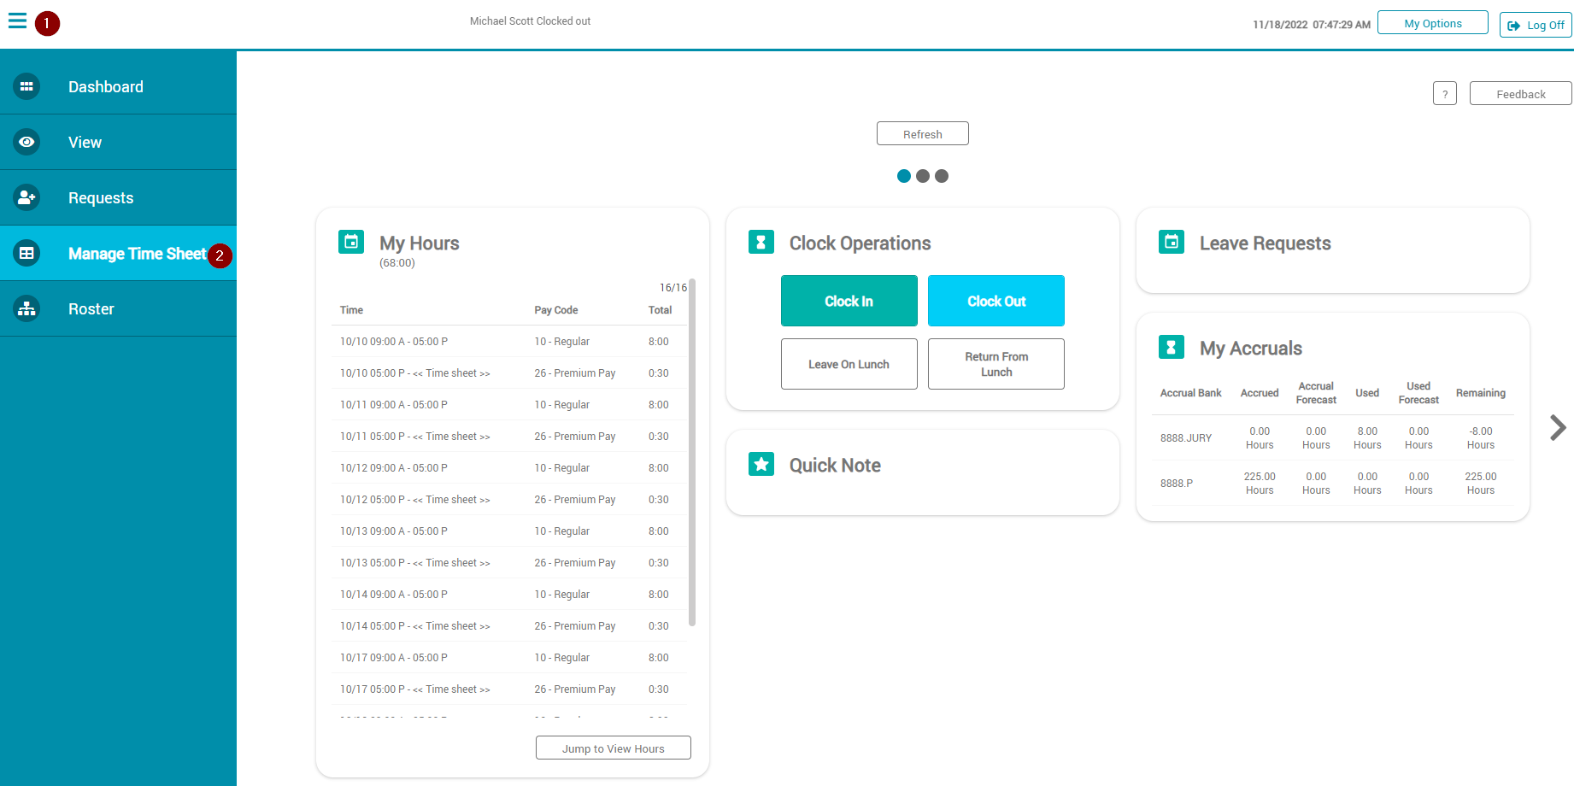The width and height of the screenshot is (1574, 786).
Task: Click the Michael Scott Clocked out status
Action: [530, 21]
